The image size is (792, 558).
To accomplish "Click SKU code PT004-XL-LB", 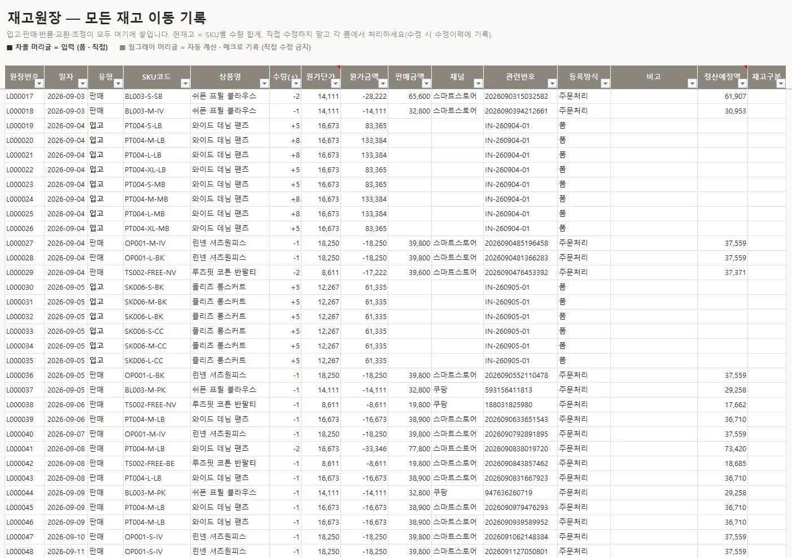I will pyautogui.click(x=156, y=170).
